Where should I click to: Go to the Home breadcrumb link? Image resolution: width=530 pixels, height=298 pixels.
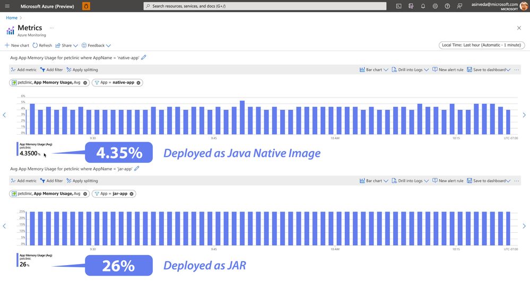click(12, 17)
